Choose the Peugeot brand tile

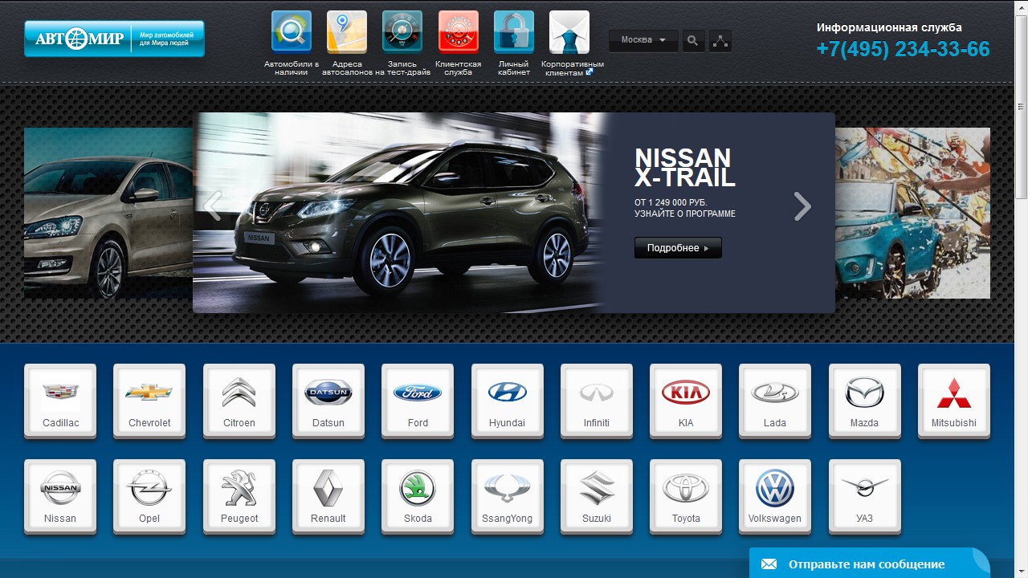click(239, 497)
